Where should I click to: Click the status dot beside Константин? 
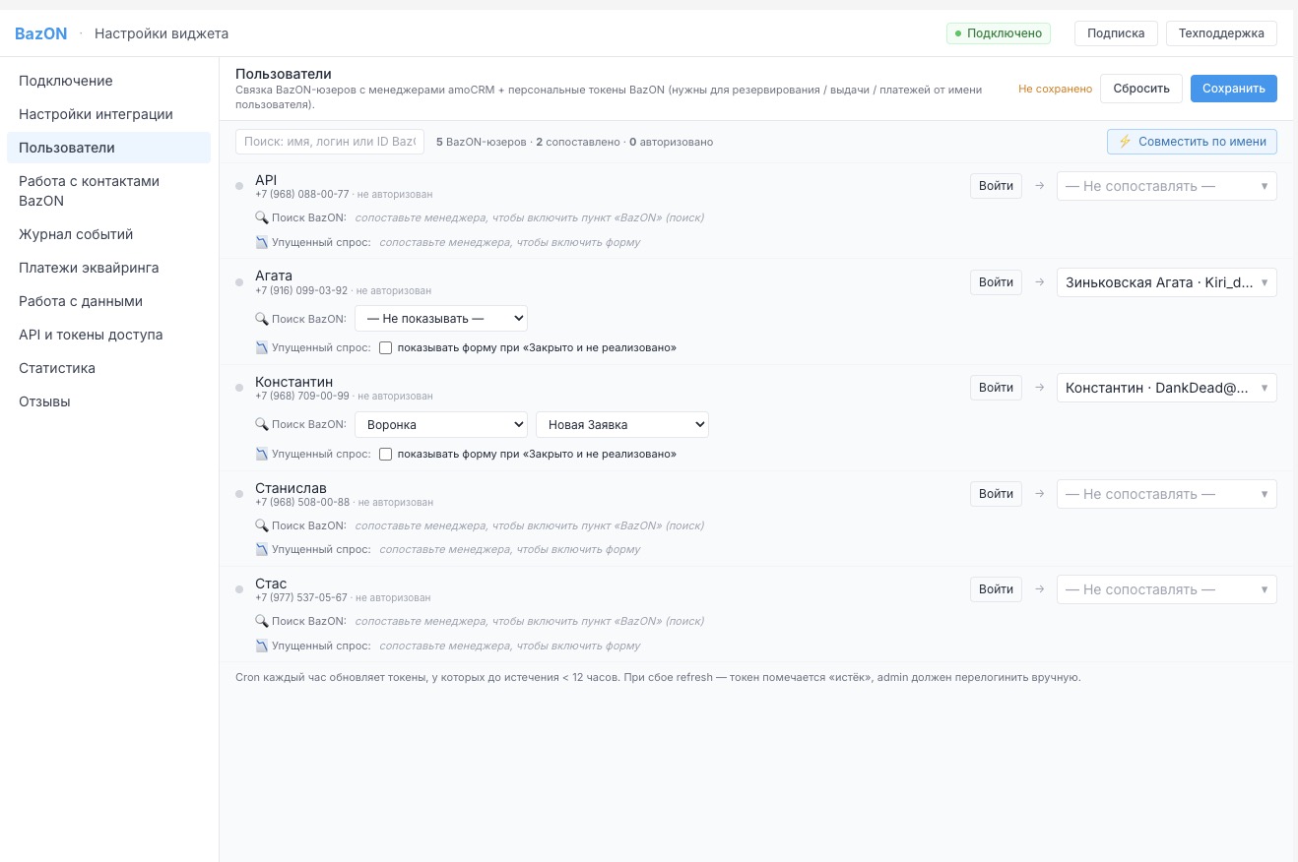(x=239, y=388)
